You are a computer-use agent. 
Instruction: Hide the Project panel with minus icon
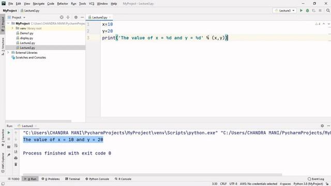(82, 17)
